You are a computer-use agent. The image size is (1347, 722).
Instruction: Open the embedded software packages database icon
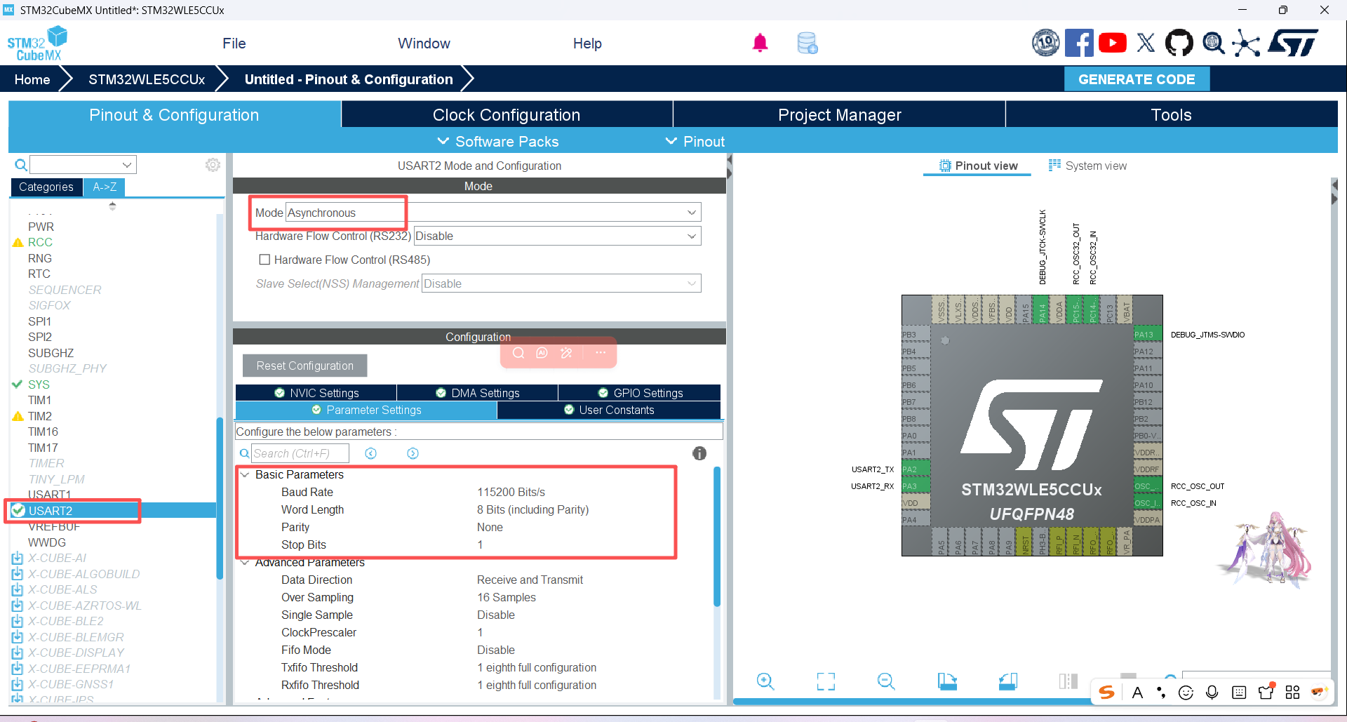pyautogui.click(x=807, y=44)
